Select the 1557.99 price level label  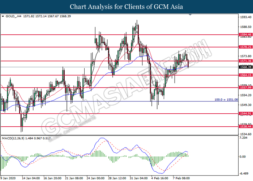point(245,88)
